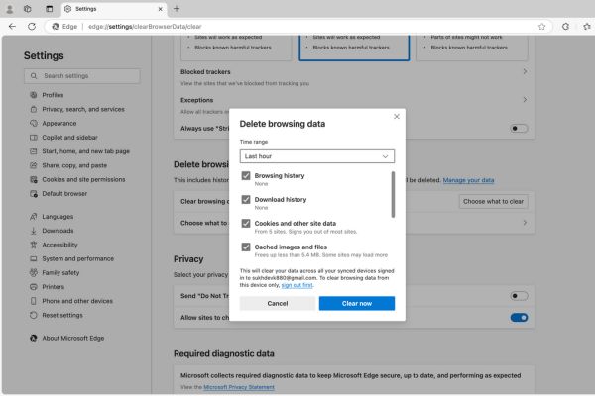
Task: Click the Appearance sidebar icon
Action: [x=34, y=123]
